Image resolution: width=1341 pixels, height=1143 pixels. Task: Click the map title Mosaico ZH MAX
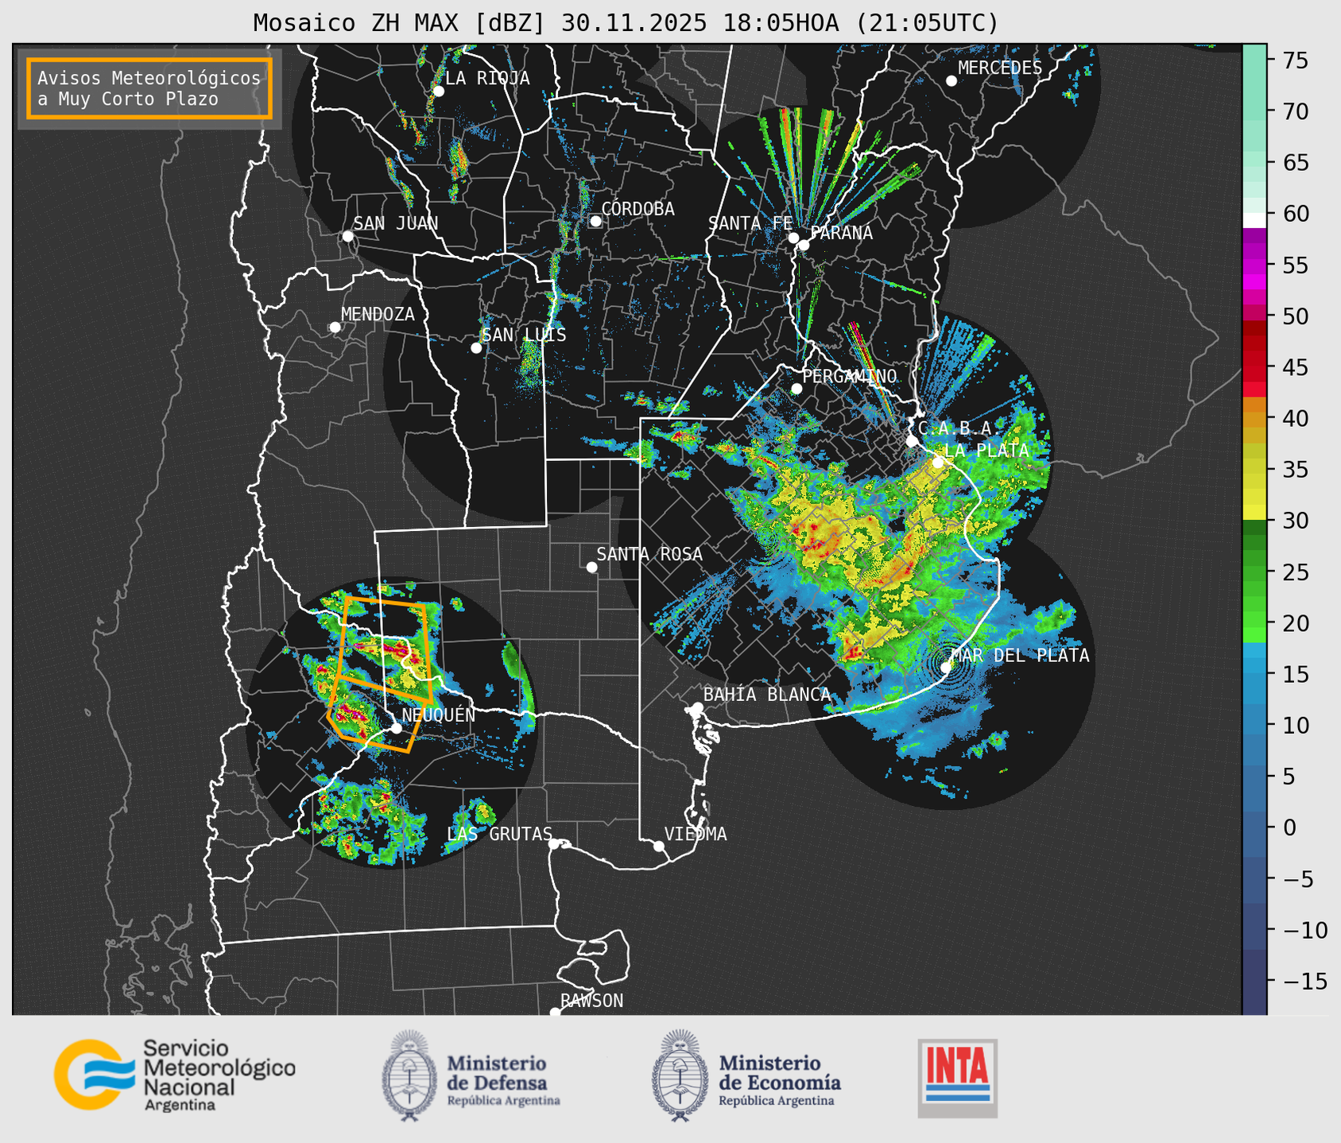click(x=626, y=22)
